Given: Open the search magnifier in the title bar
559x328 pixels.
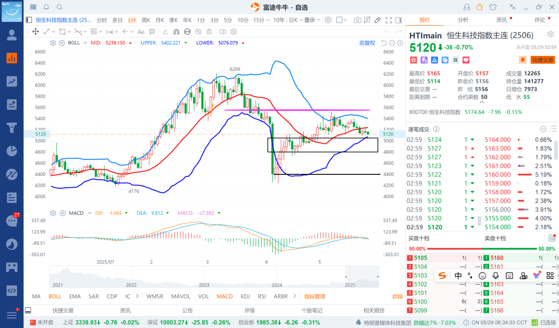Looking at the screenshot, I should click(60, 7).
